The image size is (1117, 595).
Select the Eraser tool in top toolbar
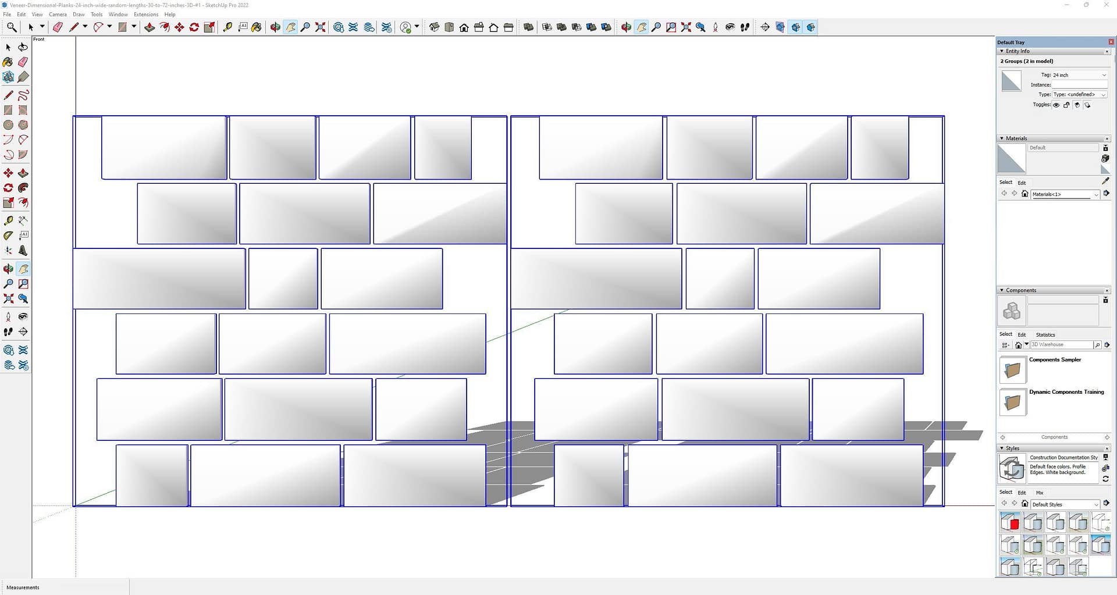coord(58,27)
